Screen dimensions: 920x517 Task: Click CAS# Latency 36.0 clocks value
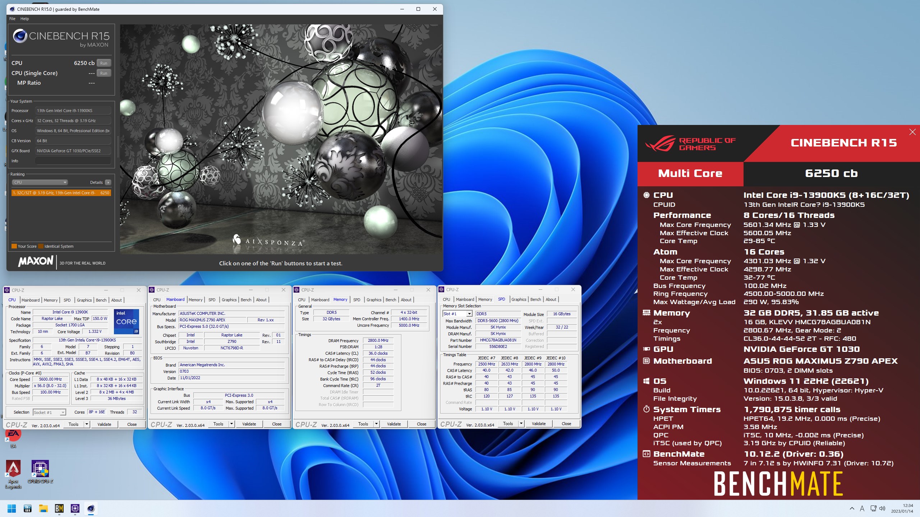pyautogui.click(x=378, y=353)
